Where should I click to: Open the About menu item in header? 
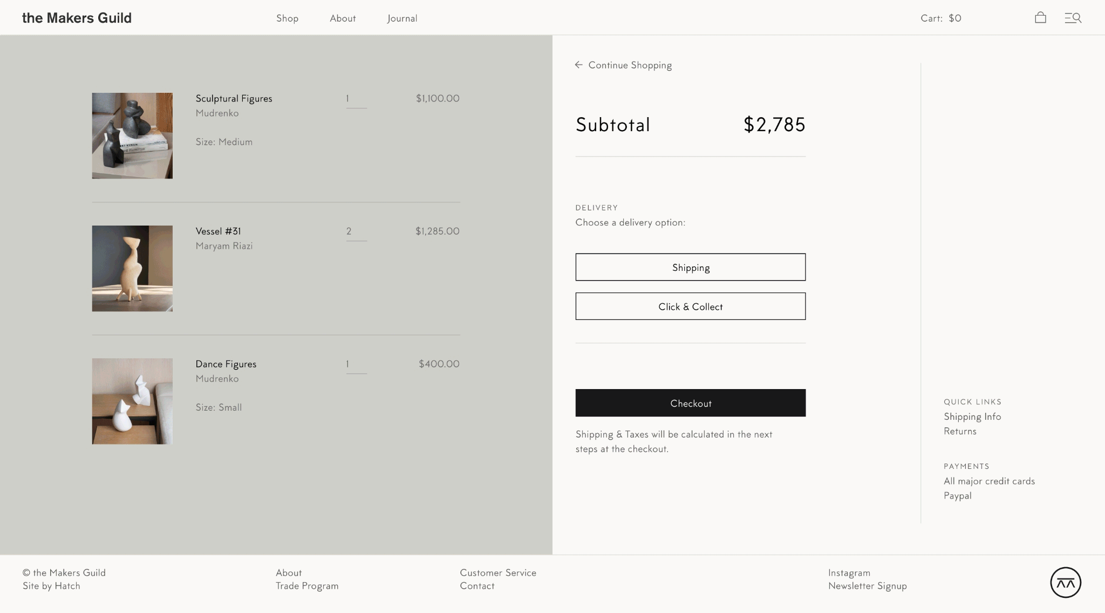pos(343,18)
